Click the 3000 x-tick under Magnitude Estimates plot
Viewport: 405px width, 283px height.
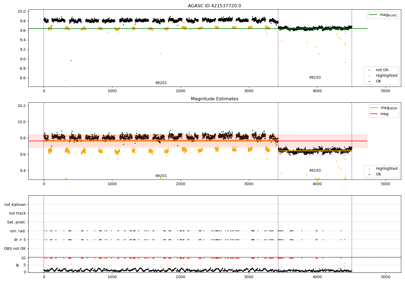point(249,184)
